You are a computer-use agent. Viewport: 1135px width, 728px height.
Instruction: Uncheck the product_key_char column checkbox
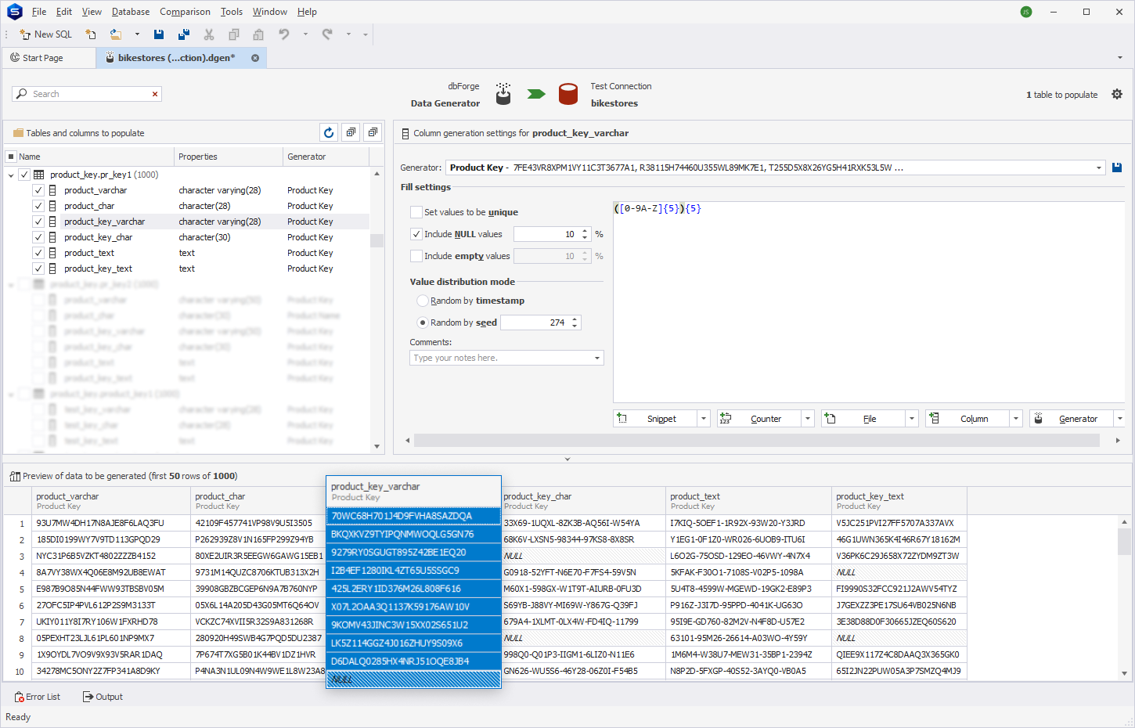pos(38,237)
